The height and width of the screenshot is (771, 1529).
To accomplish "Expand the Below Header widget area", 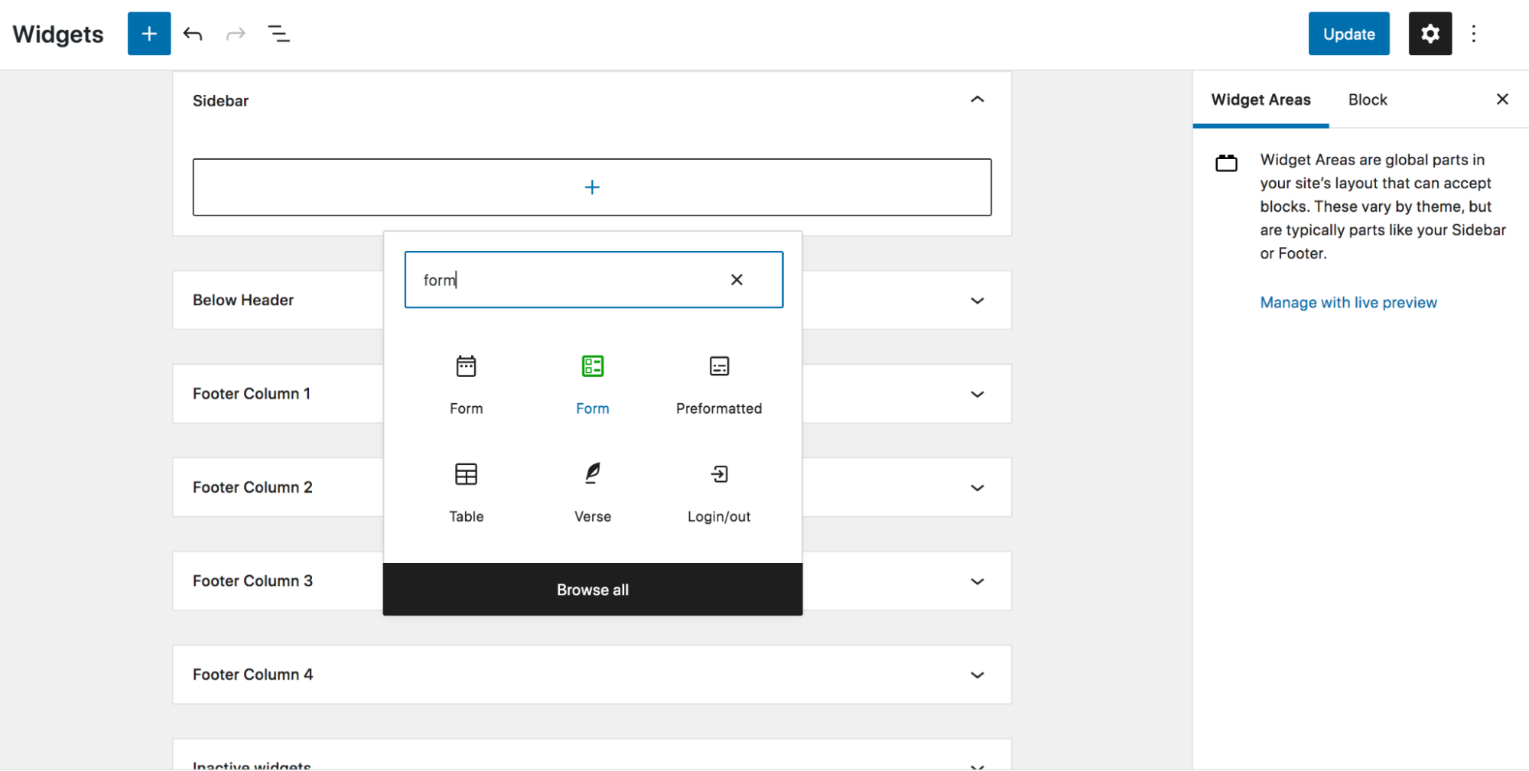I will 977,301.
